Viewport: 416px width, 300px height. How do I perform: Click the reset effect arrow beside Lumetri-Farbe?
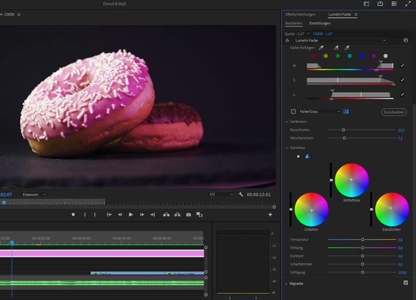point(405,40)
